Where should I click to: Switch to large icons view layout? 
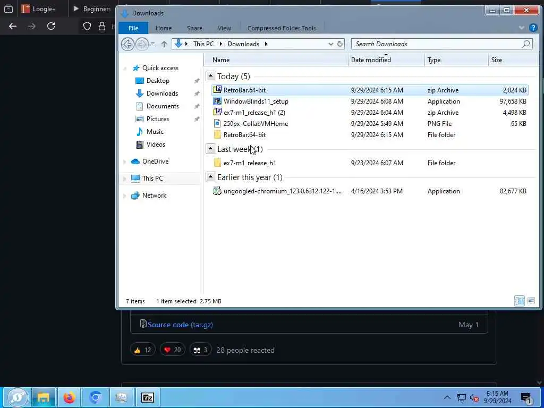(531, 301)
